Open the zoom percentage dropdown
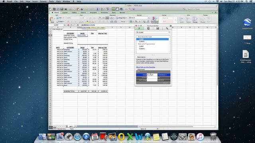The height and width of the screenshot is (143, 255). point(129,9)
